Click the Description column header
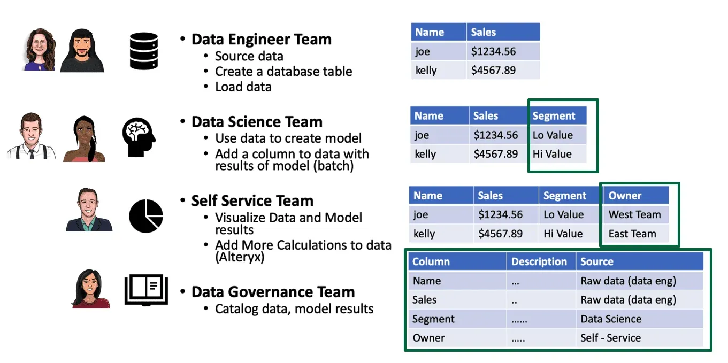Viewport: 728px width, 363px height. point(539,261)
